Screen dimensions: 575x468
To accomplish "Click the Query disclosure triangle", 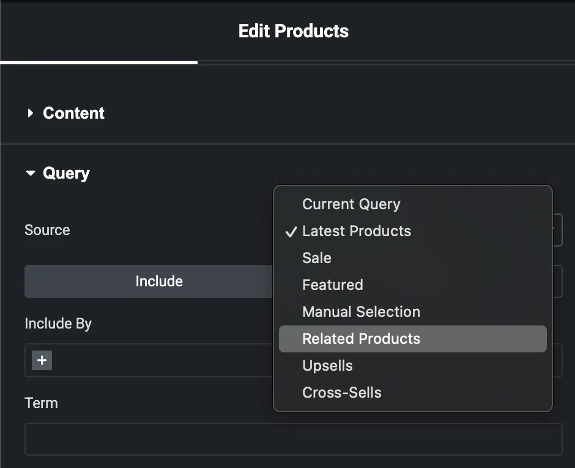I will click(31, 173).
